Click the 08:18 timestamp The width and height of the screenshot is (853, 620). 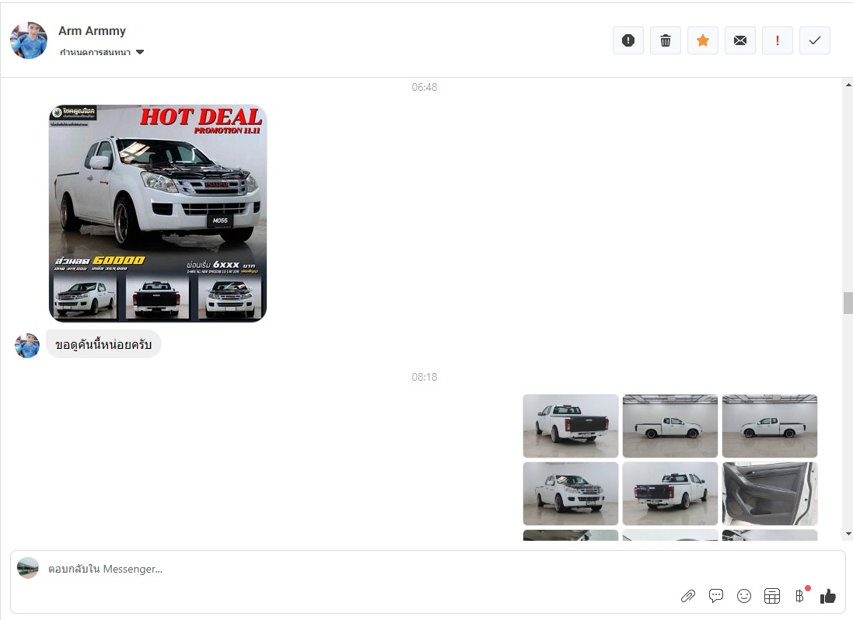(425, 377)
